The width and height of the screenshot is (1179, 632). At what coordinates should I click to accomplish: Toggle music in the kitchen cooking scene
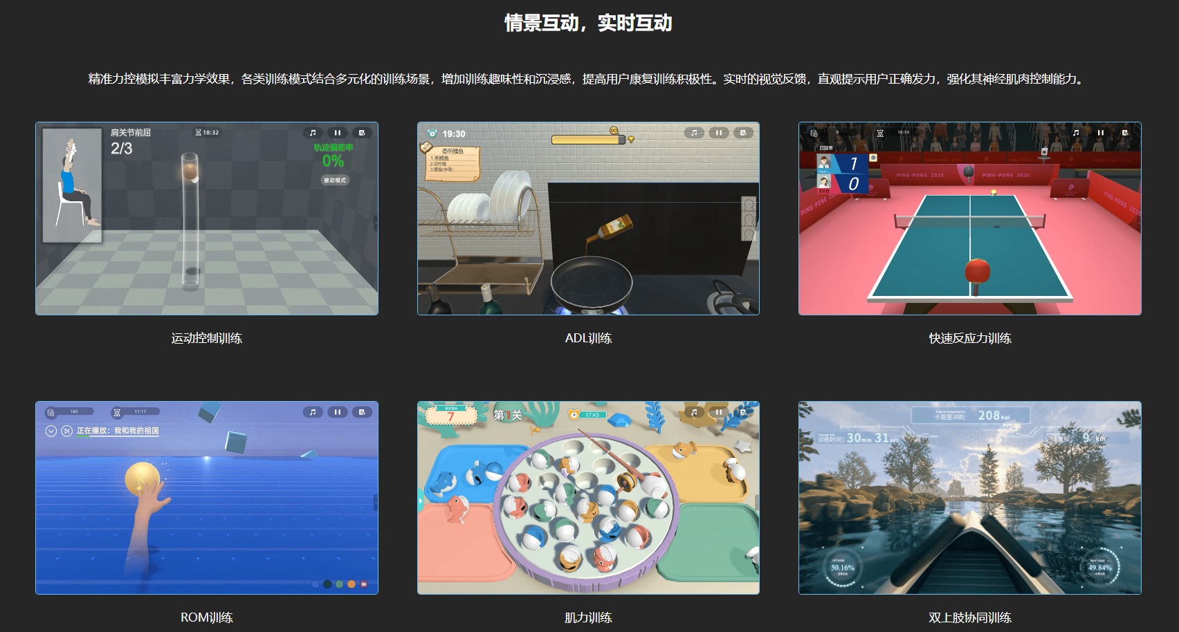[x=694, y=133]
